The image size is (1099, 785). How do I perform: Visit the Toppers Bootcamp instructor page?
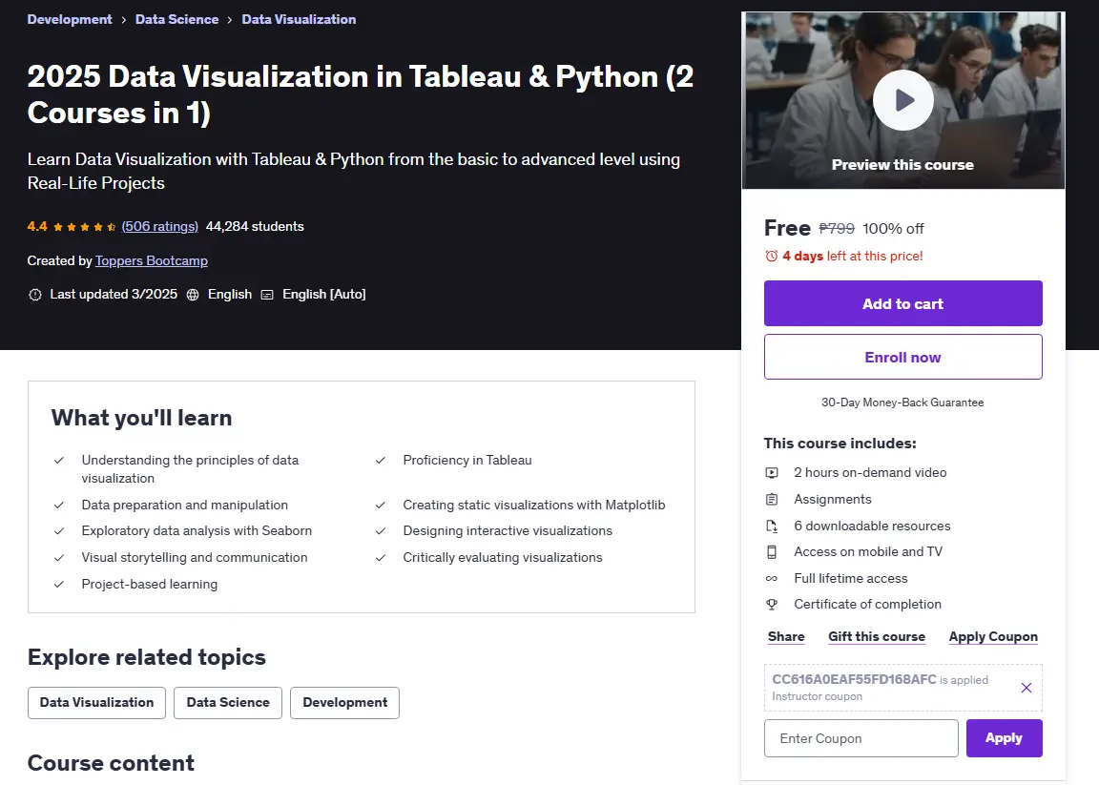pos(152,260)
